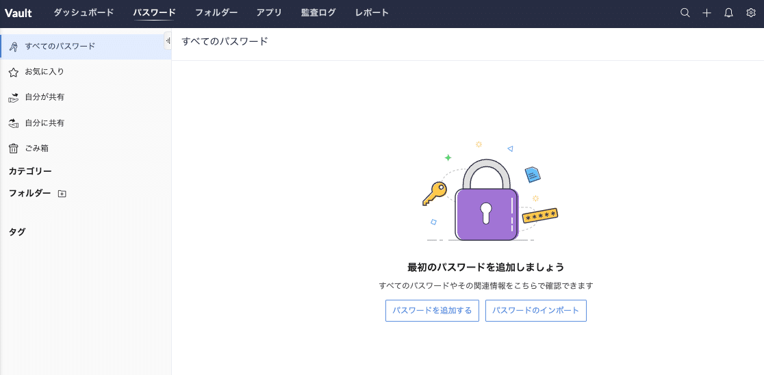This screenshot has height=375, width=764.
Task: Click the plus add icon in header
Action: pyautogui.click(x=706, y=13)
